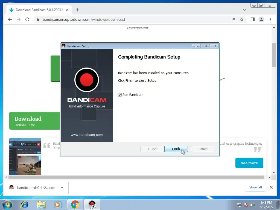Open the Bandicam screenshot thumbnail

25,156
